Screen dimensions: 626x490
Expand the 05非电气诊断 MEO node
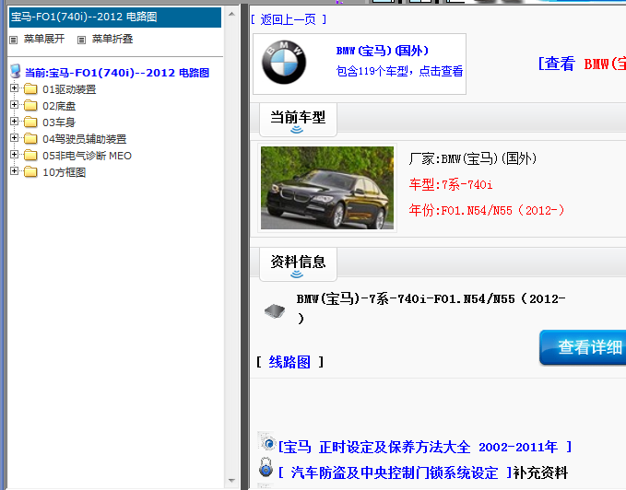point(15,155)
